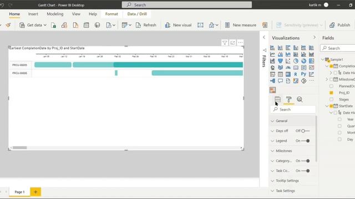Toggle the Task Completion switch

pos(306,171)
